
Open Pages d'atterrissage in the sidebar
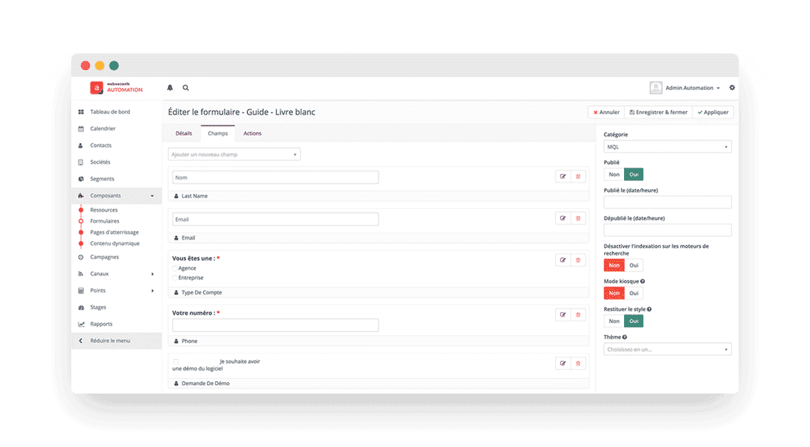[114, 232]
